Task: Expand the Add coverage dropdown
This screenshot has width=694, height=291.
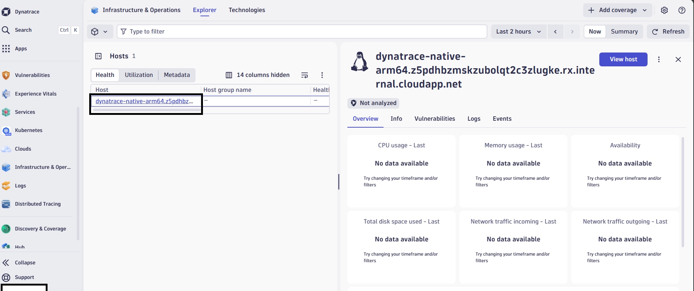Action: click(617, 10)
